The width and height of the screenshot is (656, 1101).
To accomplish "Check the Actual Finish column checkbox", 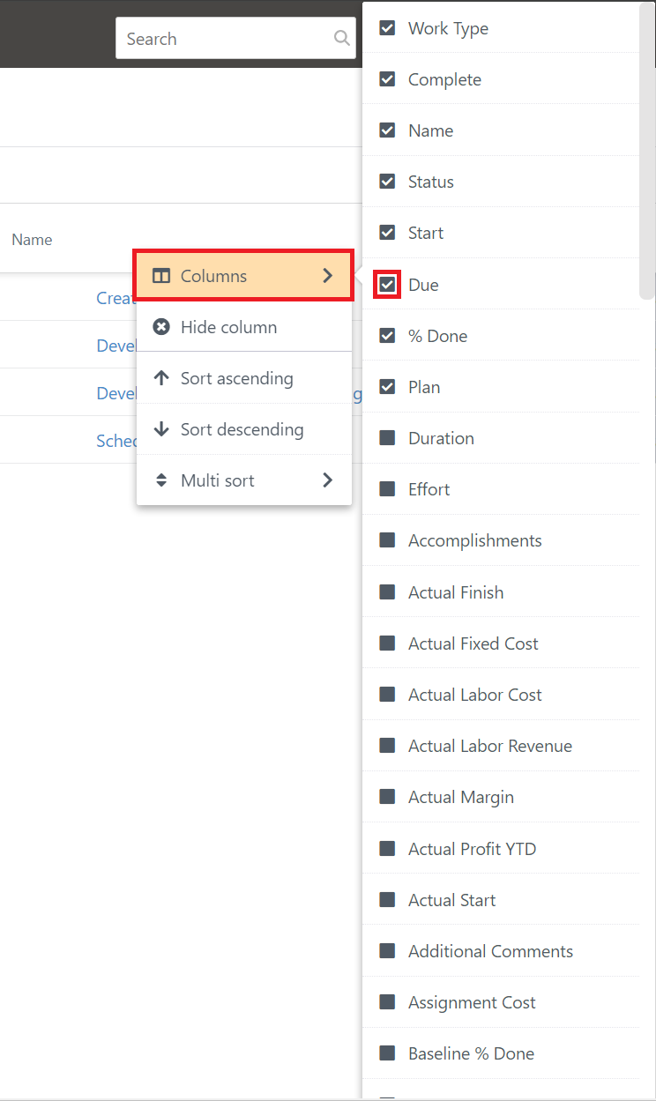I will click(387, 592).
